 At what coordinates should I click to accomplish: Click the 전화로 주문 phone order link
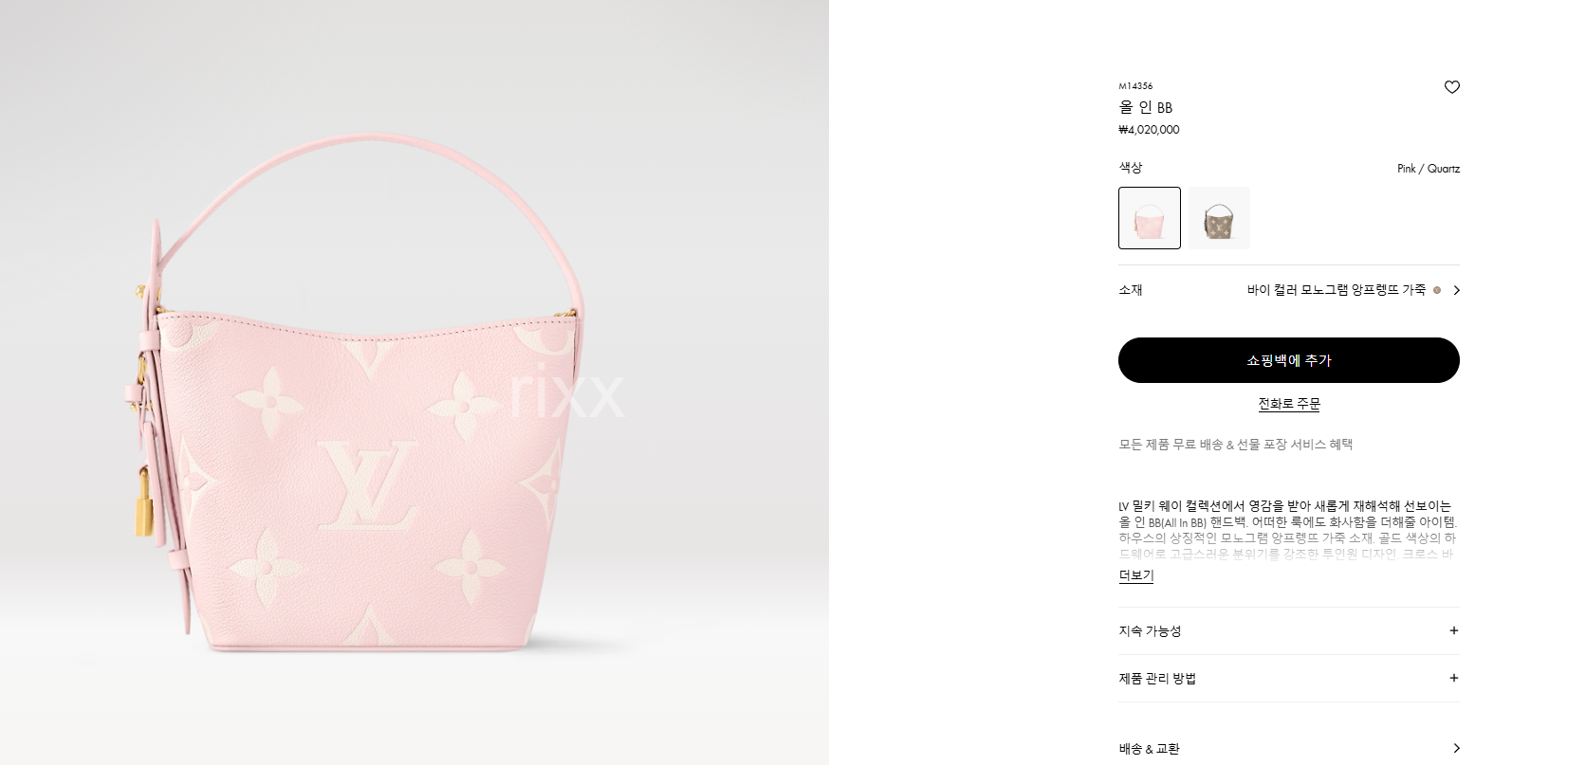click(1288, 404)
